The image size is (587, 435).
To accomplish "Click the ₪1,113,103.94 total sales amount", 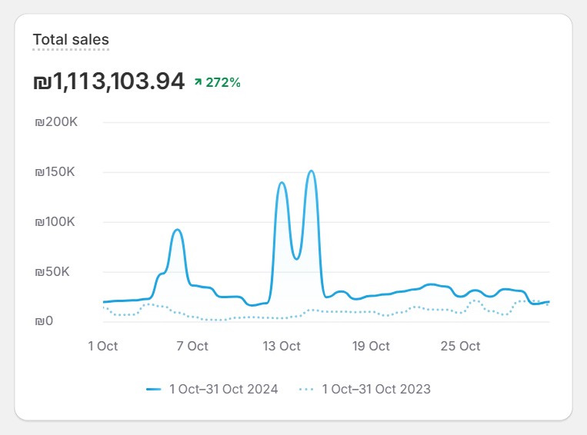I will [x=108, y=81].
